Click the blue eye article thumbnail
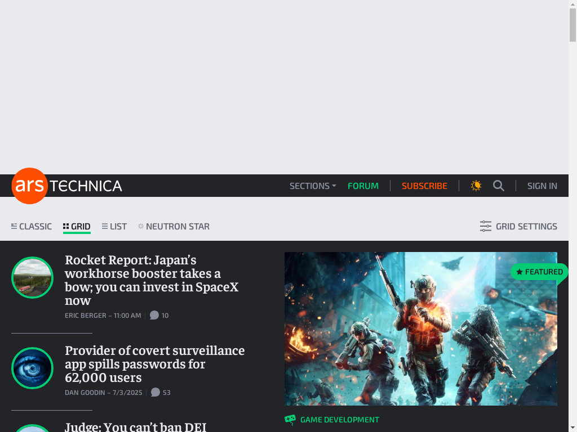 click(32, 368)
